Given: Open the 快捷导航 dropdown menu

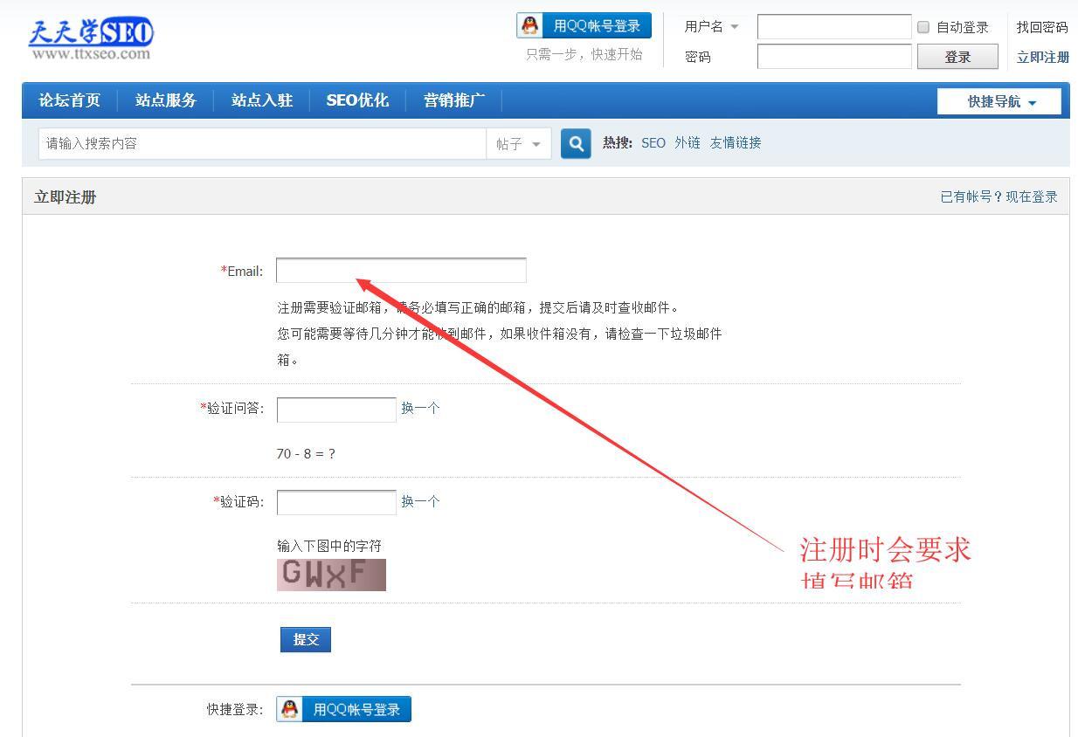Looking at the screenshot, I should click(998, 100).
